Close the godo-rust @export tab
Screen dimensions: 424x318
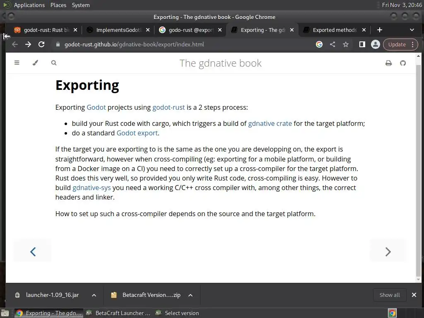220,30
